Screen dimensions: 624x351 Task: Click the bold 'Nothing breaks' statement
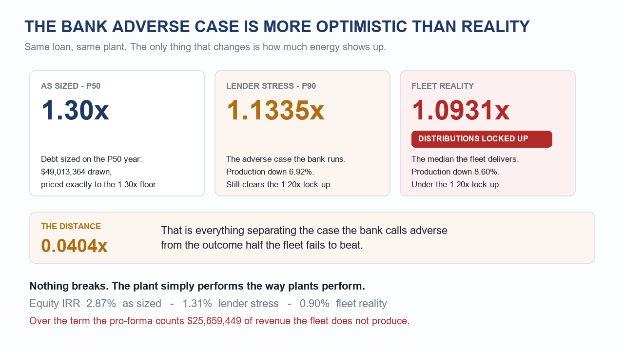click(197, 286)
